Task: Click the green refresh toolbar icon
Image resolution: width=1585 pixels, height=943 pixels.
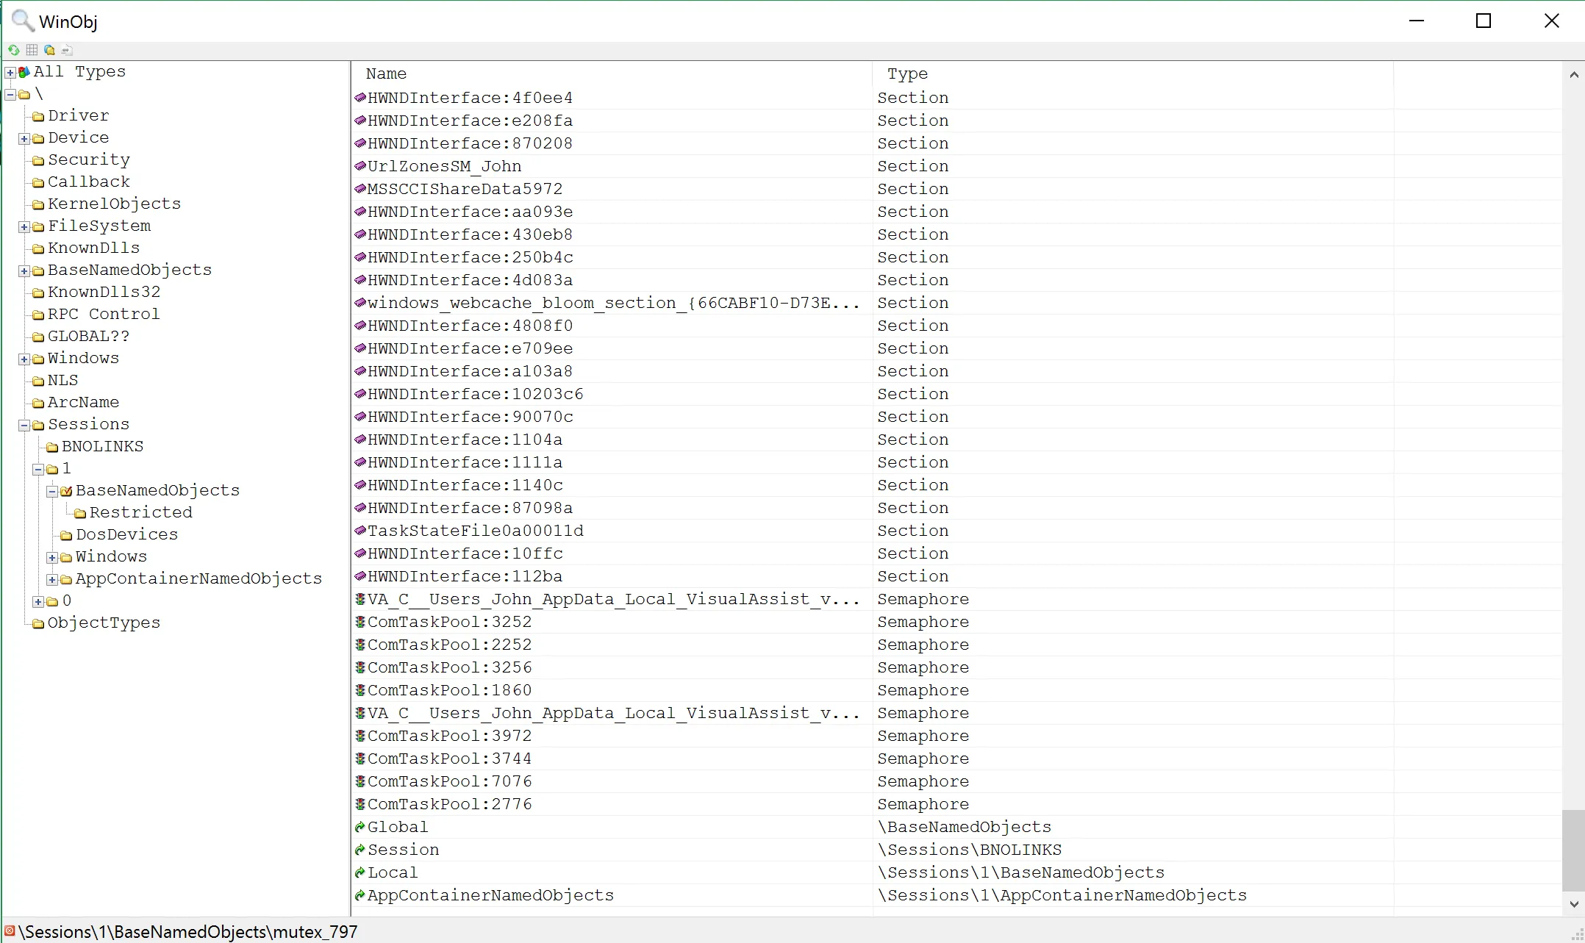Action: click(13, 50)
